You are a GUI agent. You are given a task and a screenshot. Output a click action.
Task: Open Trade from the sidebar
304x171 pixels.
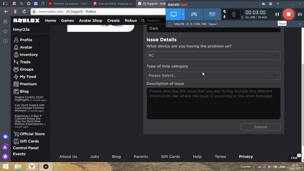25,62
